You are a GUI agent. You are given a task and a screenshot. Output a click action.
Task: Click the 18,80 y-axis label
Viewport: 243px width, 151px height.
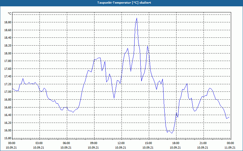click(x=8, y=22)
